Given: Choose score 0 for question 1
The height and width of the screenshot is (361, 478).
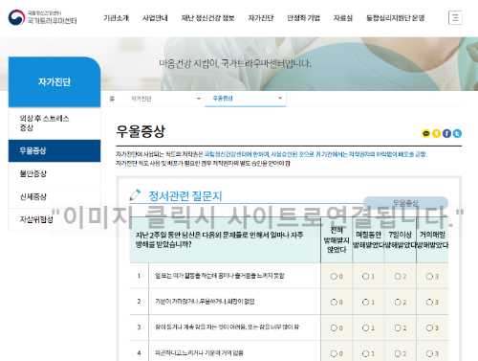Looking at the screenshot, I should click(x=334, y=277).
